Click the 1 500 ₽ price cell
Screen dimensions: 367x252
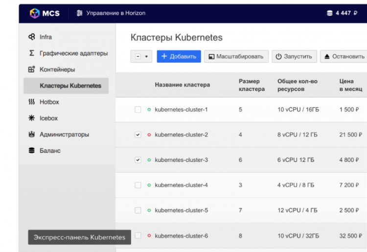pos(349,110)
